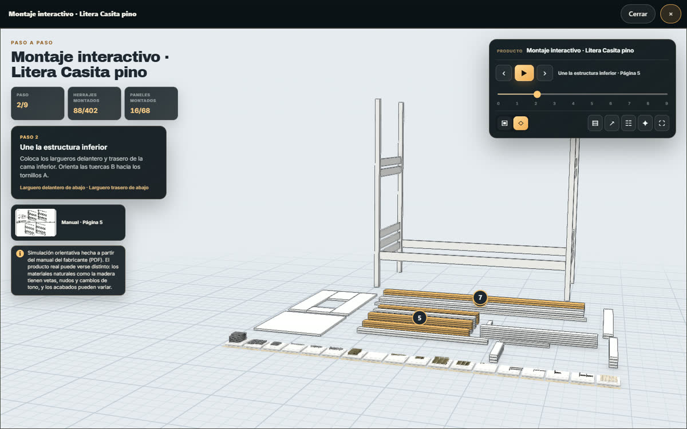
Task: Jump to step 9 on the slider
Action: tap(666, 104)
